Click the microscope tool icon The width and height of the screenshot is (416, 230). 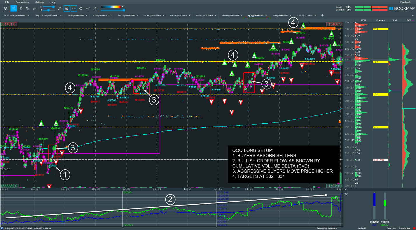[x=21, y=8]
